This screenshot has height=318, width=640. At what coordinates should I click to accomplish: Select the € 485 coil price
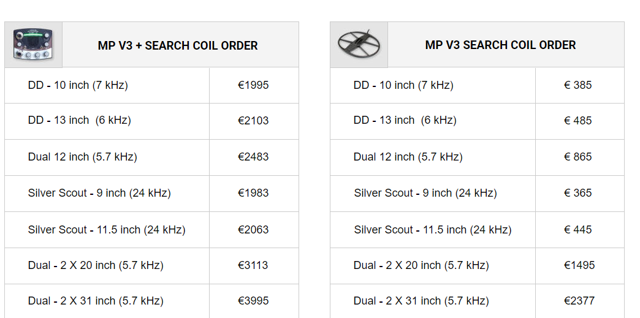tap(578, 121)
